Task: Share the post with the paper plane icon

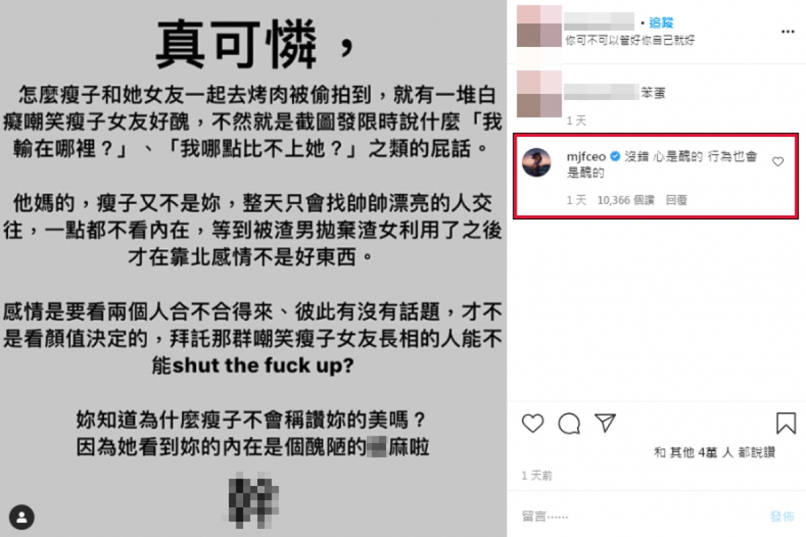Action: [x=606, y=423]
